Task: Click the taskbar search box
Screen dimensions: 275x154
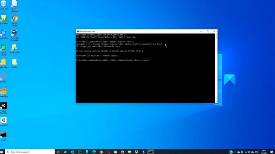Action: (30, 152)
